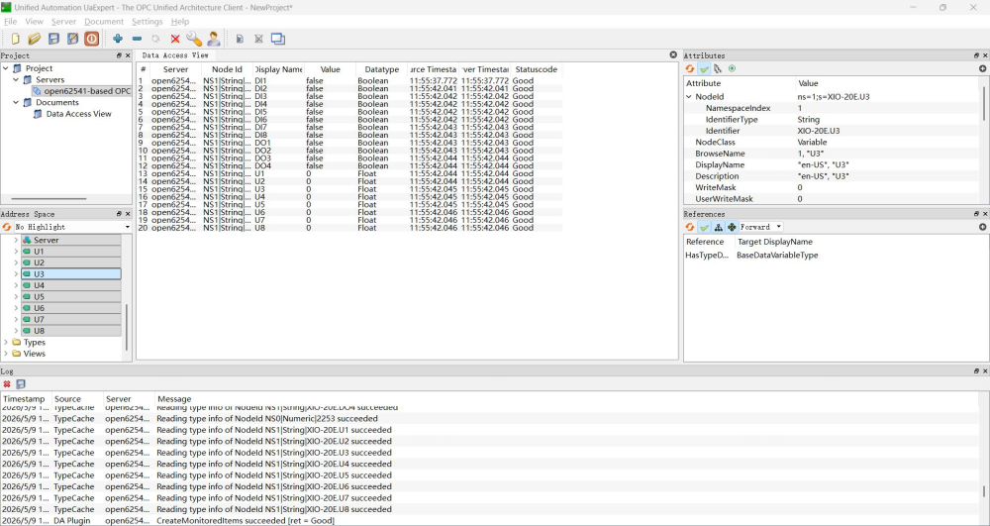This screenshot has height=526, width=990.
Task: Click the red power button toolbar icon
Action: pos(91,39)
